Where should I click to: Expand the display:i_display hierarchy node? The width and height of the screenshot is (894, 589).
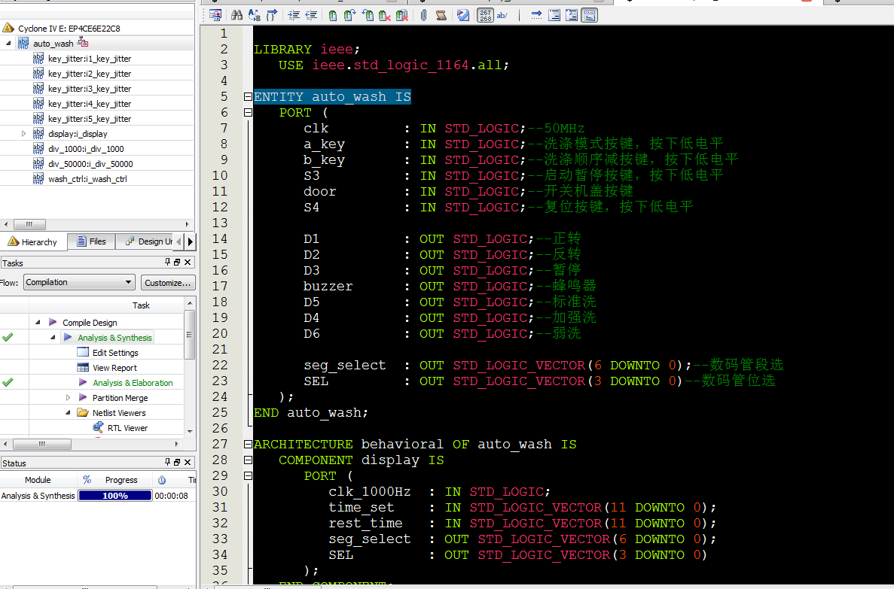(24, 134)
